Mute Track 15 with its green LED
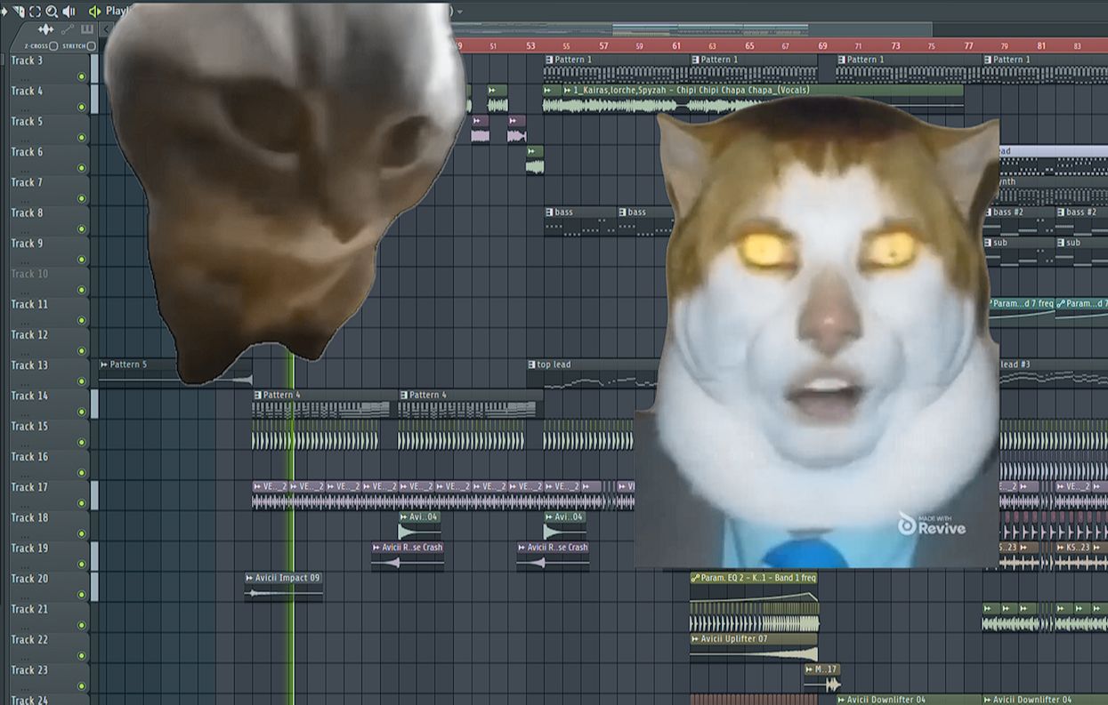 (82, 443)
